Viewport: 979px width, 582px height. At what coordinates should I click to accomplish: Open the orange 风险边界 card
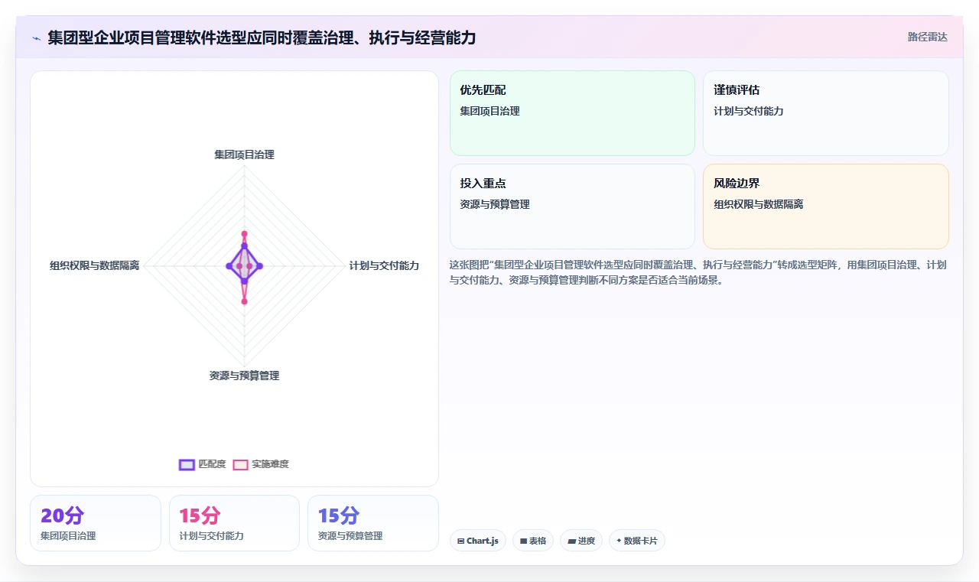(826, 206)
